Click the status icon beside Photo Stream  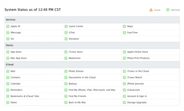coord(66,71)
